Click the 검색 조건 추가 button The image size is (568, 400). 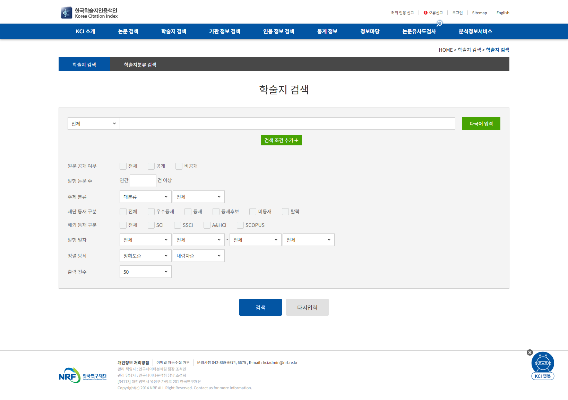pyautogui.click(x=281, y=140)
